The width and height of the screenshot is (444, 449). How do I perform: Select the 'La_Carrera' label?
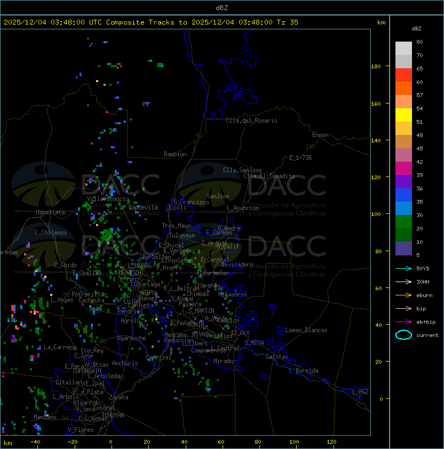[x=60, y=347]
